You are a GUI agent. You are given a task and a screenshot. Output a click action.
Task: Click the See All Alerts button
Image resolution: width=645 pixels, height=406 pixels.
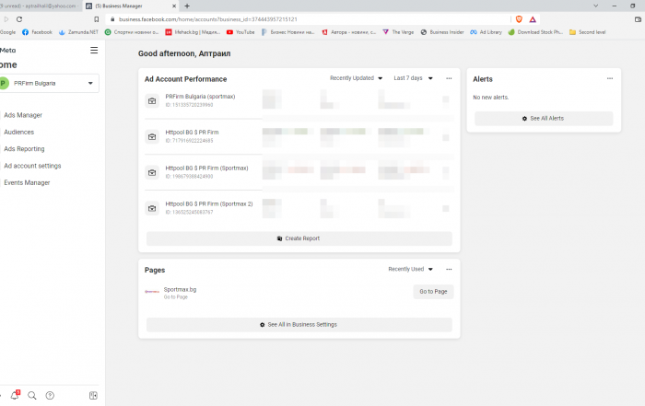[544, 119]
